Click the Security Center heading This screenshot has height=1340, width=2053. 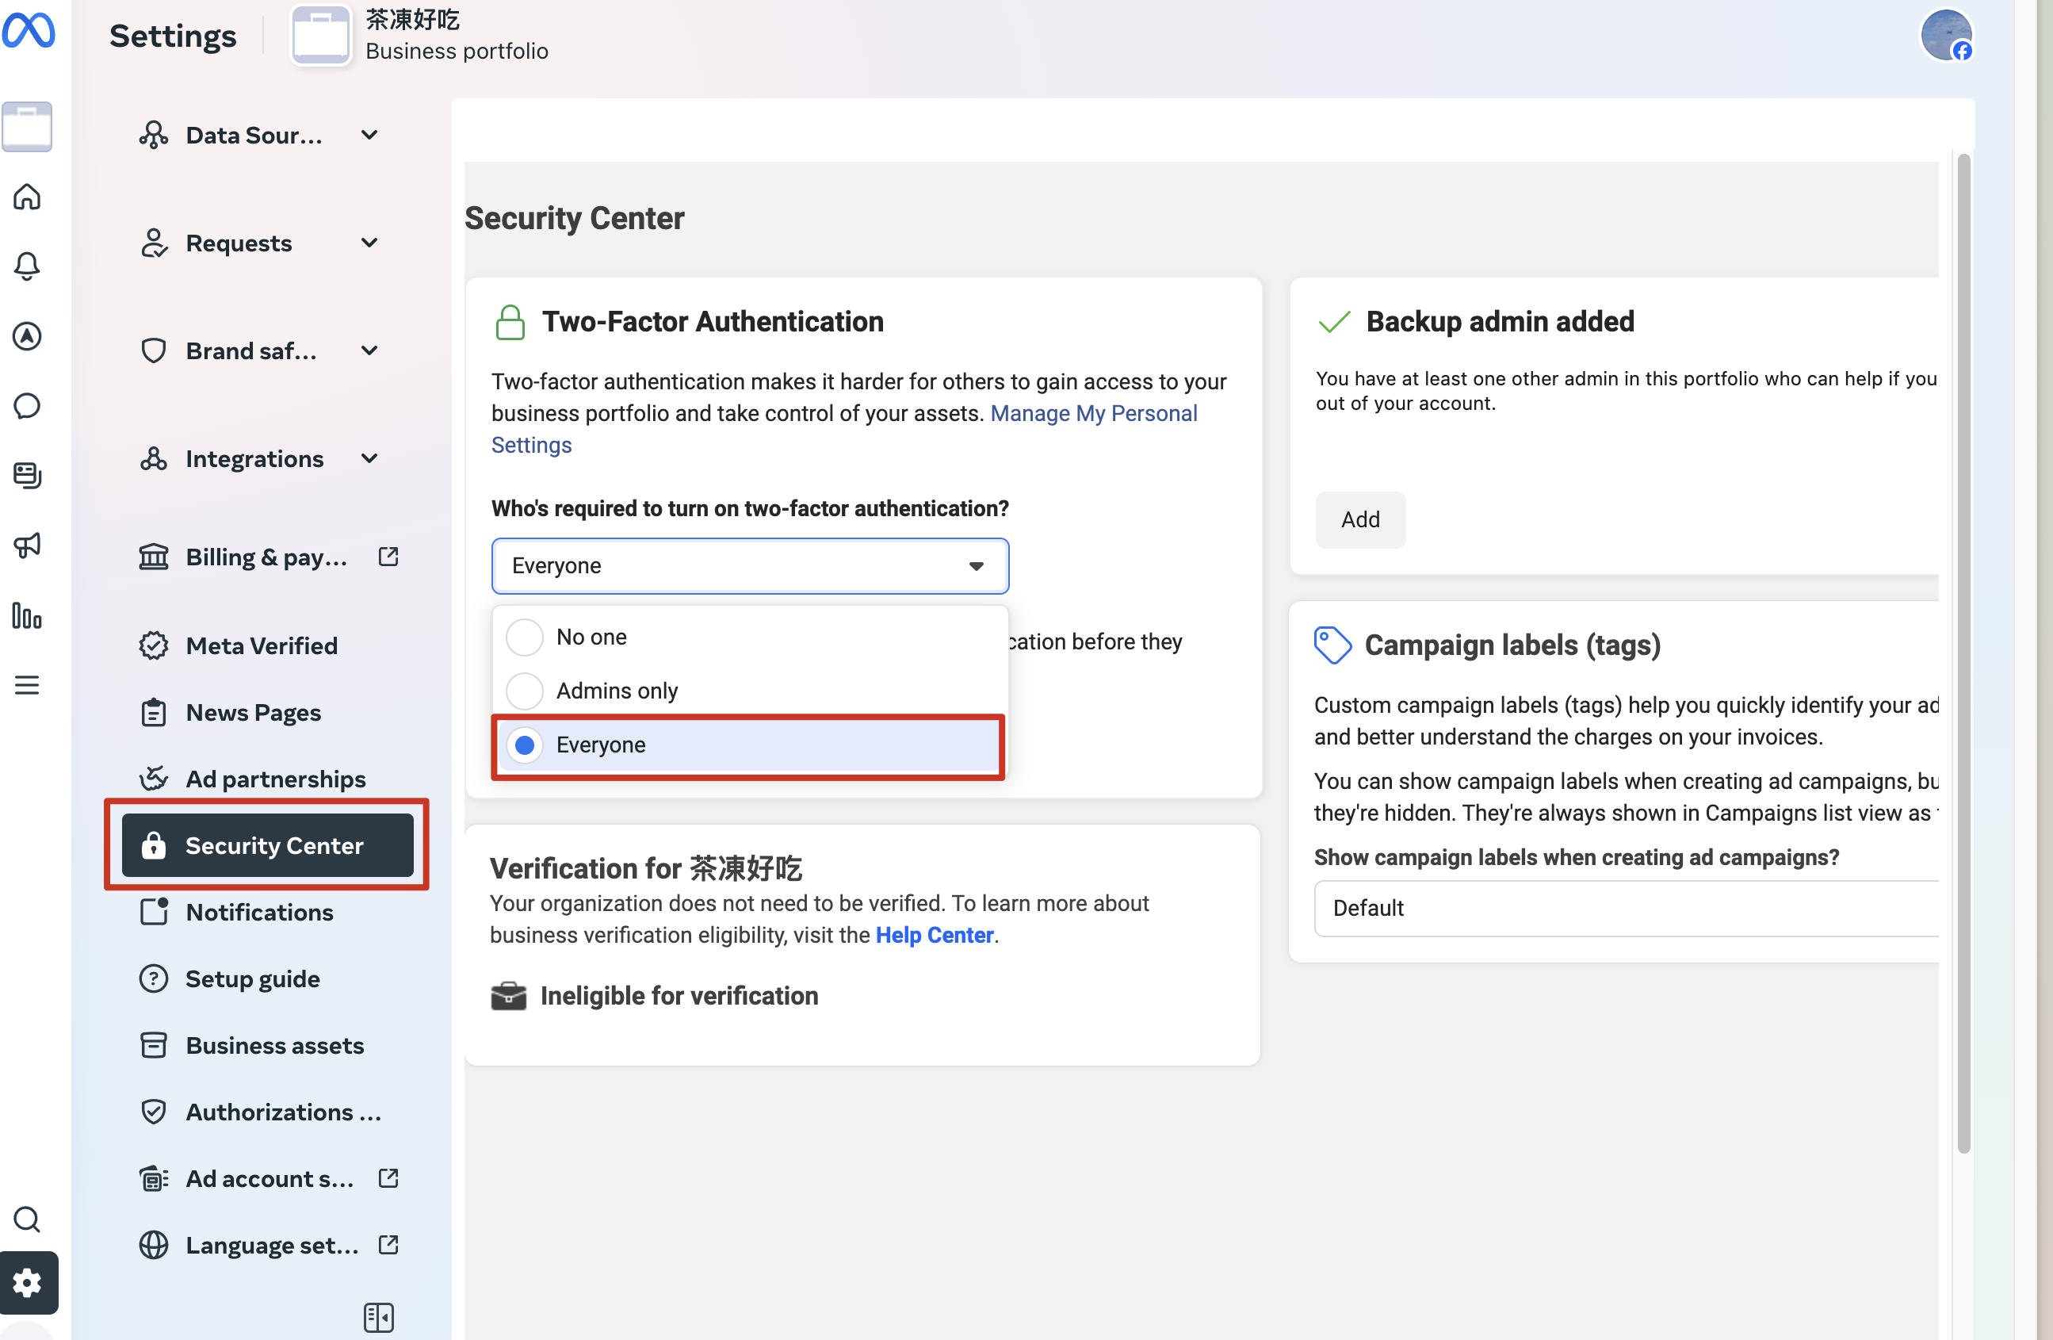575,218
